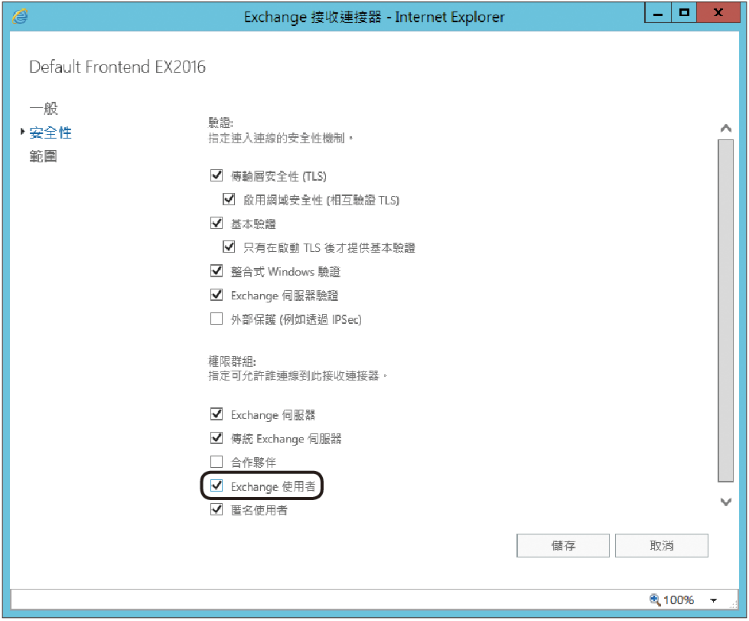The height and width of the screenshot is (621, 749).
Task: Select the 安全性 section
Action: tap(50, 132)
